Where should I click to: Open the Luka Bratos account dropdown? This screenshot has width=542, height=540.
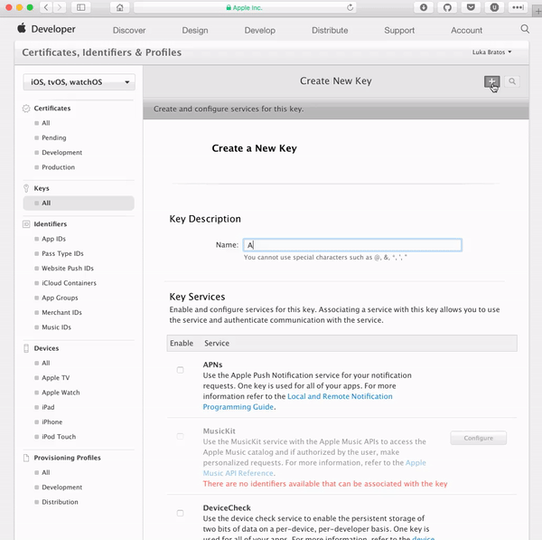[x=492, y=52]
